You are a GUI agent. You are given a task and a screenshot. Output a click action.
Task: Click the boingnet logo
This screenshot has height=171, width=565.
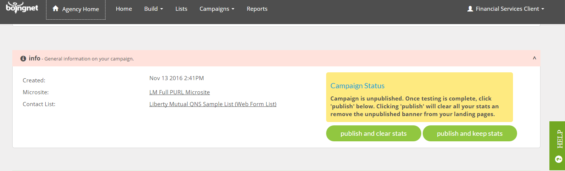[x=22, y=7]
